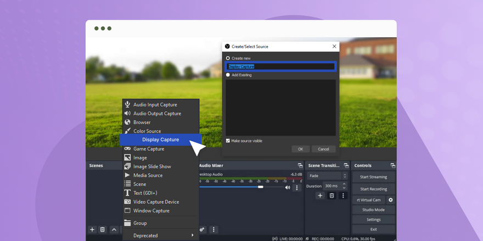Image resolution: width=483 pixels, height=241 pixels.
Task: Open Audio Mixer bottom three-dot menu
Action: (x=214, y=229)
